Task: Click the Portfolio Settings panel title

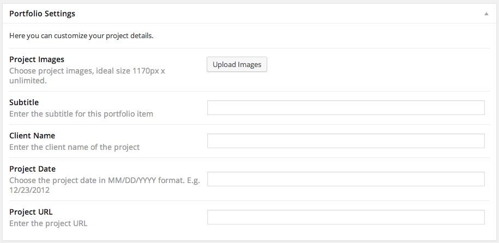Action: (43, 14)
